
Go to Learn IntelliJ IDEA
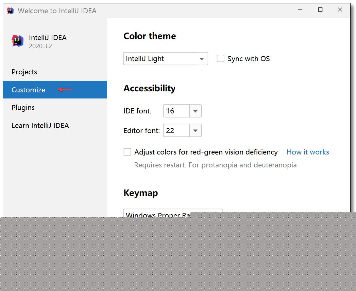click(x=40, y=126)
